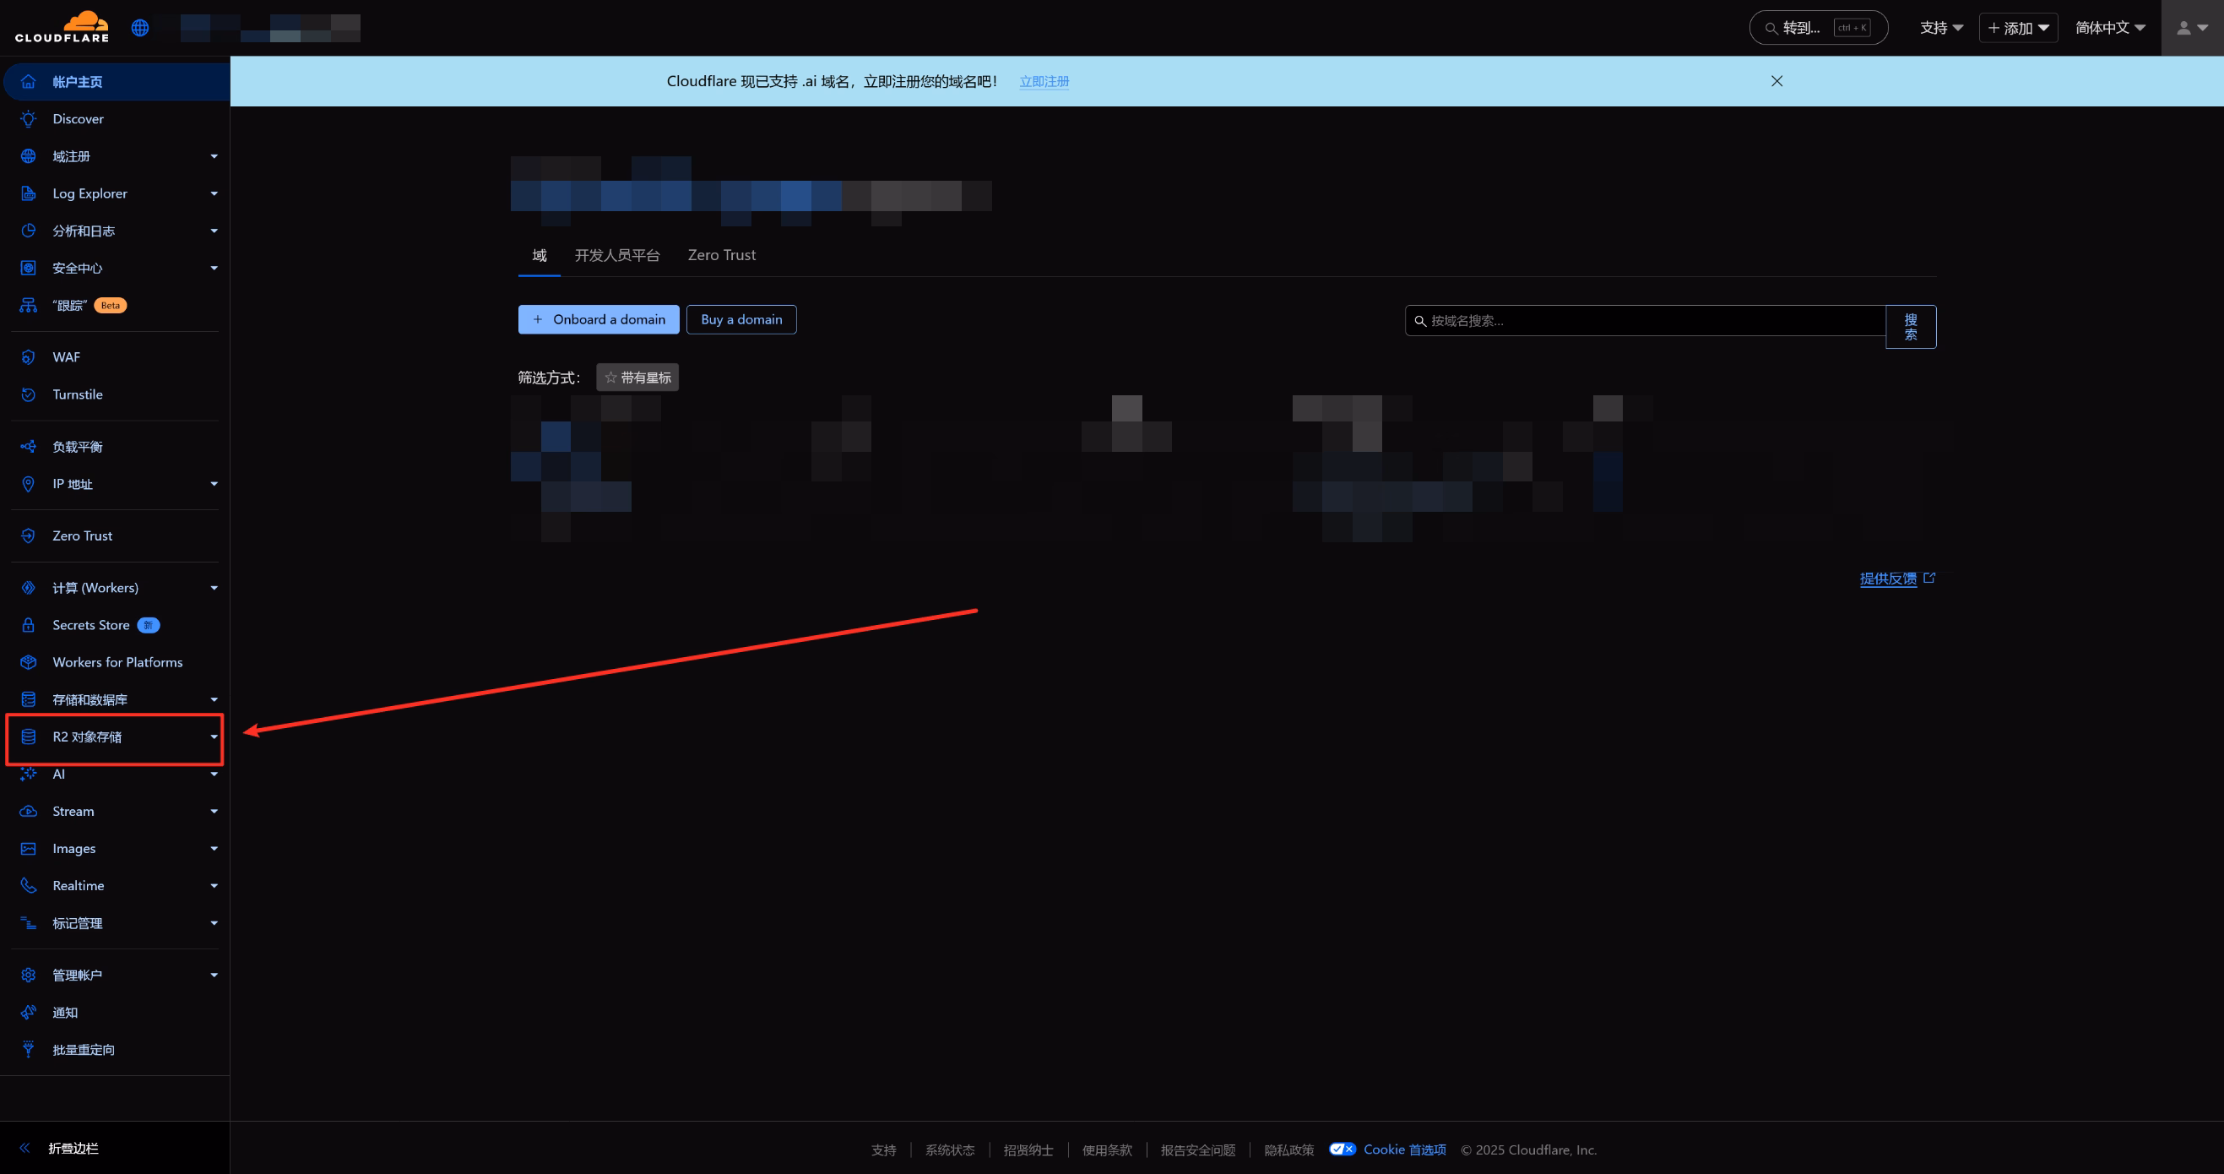This screenshot has height=1174, width=2224.
Task: Click the Onboard a domain button
Action: (599, 319)
